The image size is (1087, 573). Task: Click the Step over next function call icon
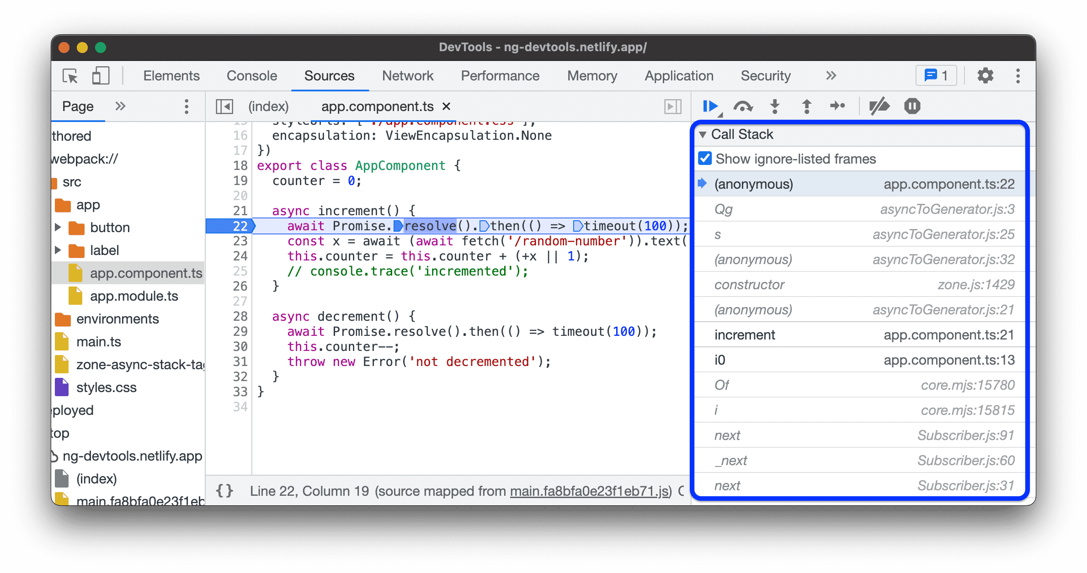(743, 106)
